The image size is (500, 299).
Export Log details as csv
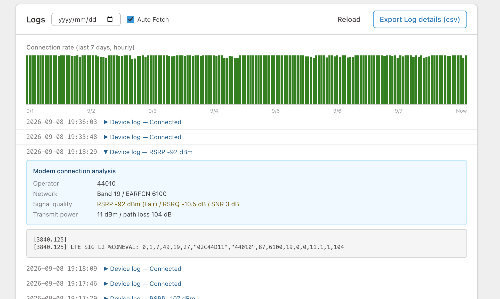click(x=420, y=19)
